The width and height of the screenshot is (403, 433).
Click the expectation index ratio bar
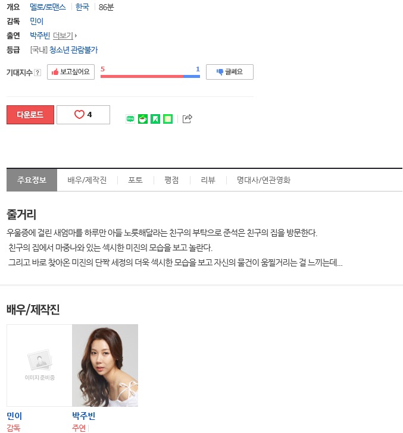(150, 76)
